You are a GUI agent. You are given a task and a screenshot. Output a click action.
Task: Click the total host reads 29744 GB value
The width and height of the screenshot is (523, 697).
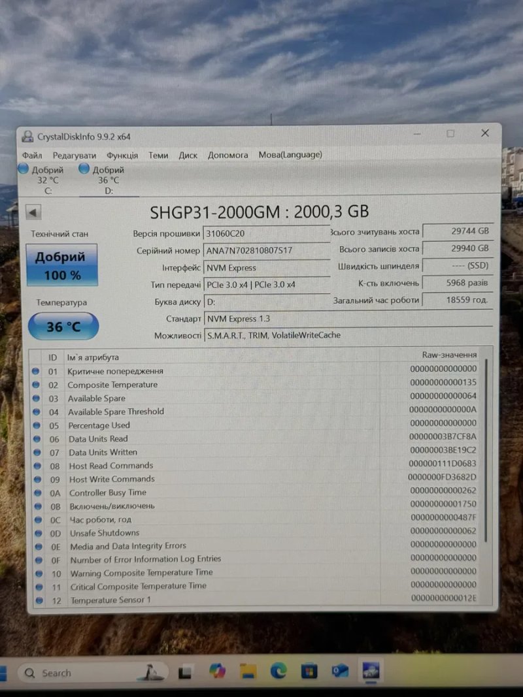(x=458, y=231)
